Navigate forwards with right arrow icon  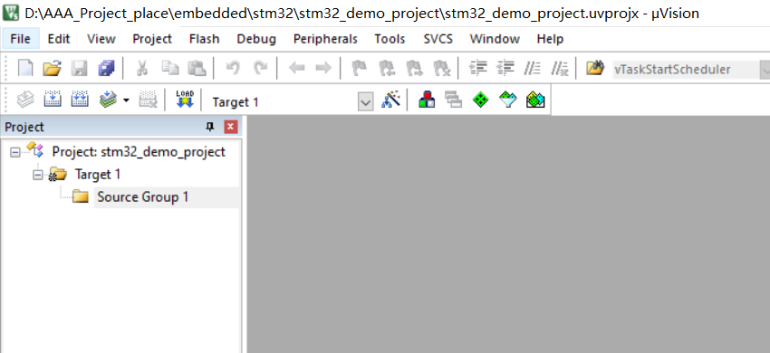[323, 68]
